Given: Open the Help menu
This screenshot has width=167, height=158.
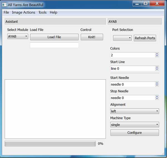Looking at the screenshot, I should (x=53, y=12).
